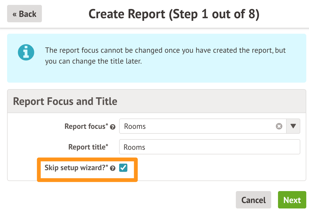Screen dimensions: 309x212
Task: Select the 'Report Focus and Title' section header
Action: 65,101
